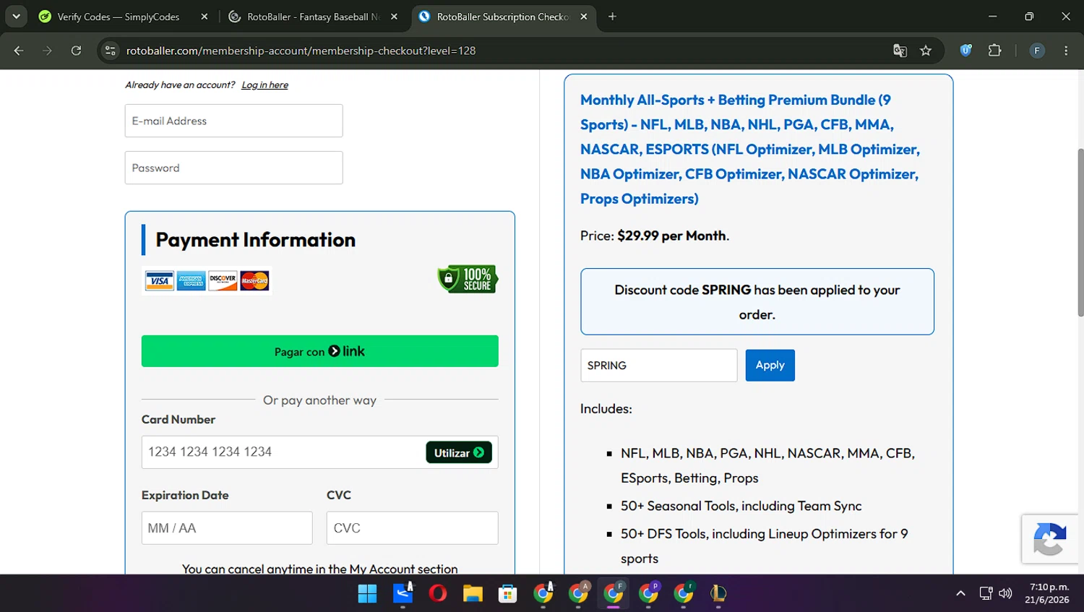Focus the CVC input box
Screen dimensions: 1084x612
point(413,528)
